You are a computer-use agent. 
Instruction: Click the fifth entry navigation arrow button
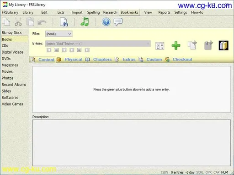[79, 50]
